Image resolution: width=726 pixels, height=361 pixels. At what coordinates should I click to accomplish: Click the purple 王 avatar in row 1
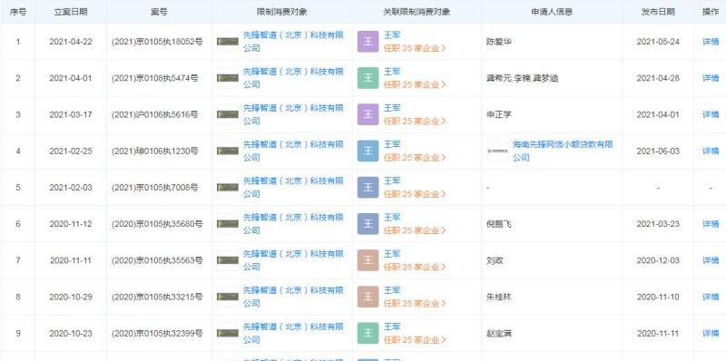[368, 42]
